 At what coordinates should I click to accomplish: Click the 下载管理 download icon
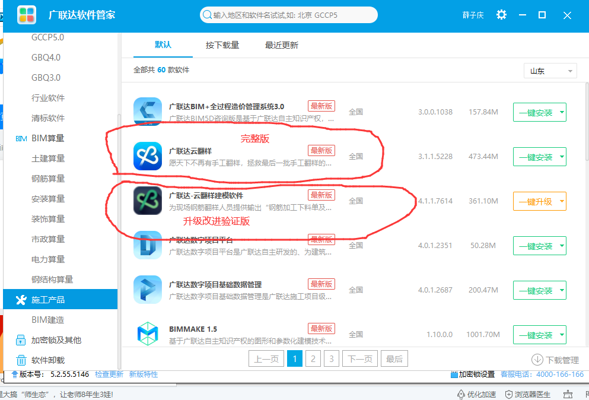(537, 360)
